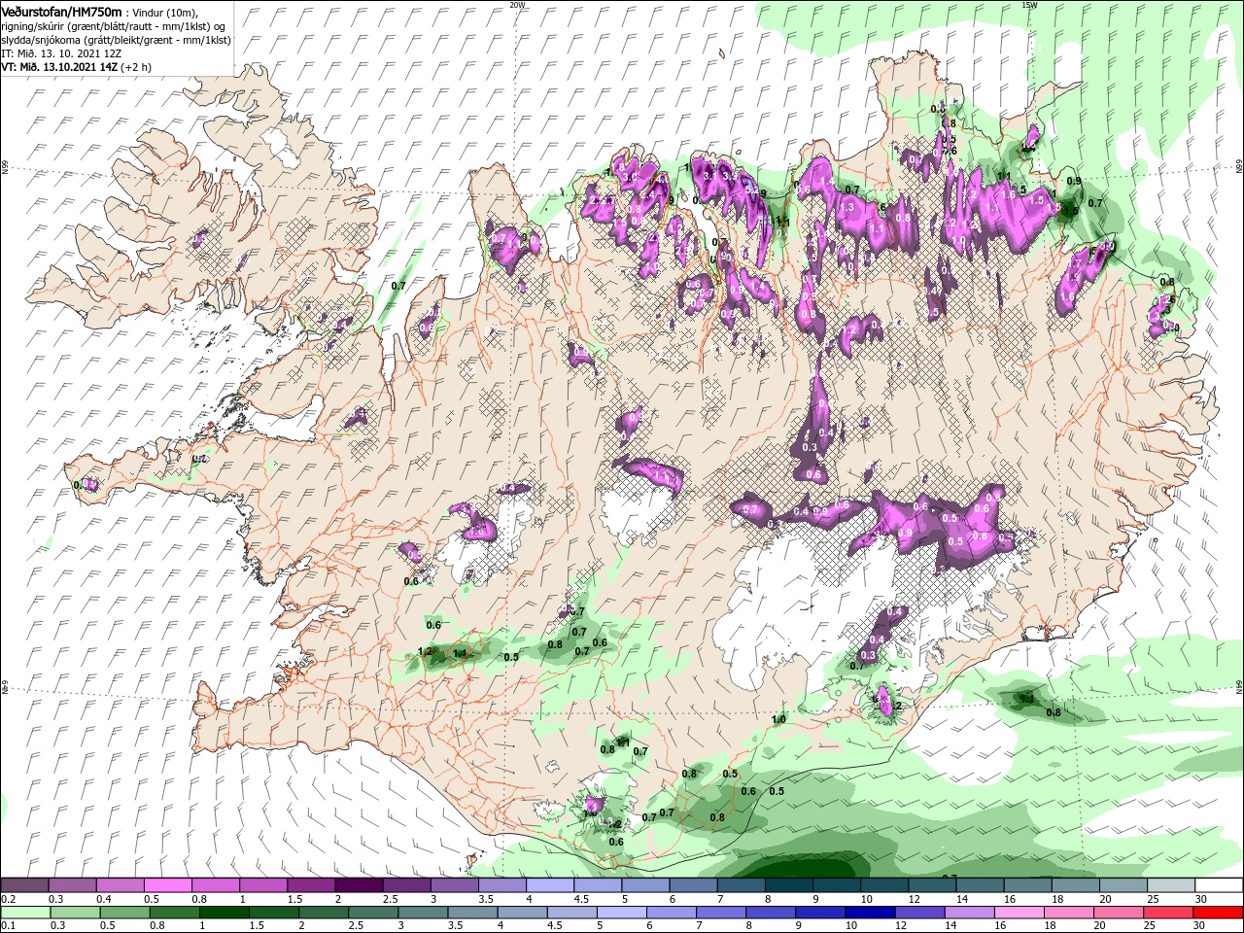The image size is (1244, 933).
Task: Click the snow scale swatch labeled 0.2
Action: click(25, 885)
